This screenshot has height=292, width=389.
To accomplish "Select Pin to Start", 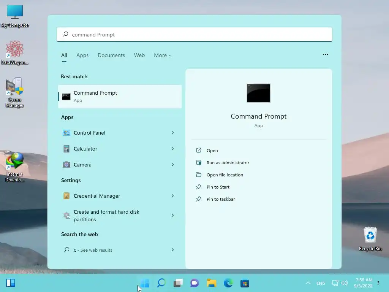I will 218,187.
